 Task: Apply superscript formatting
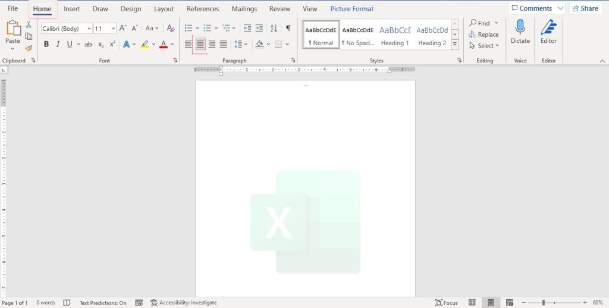(x=112, y=45)
